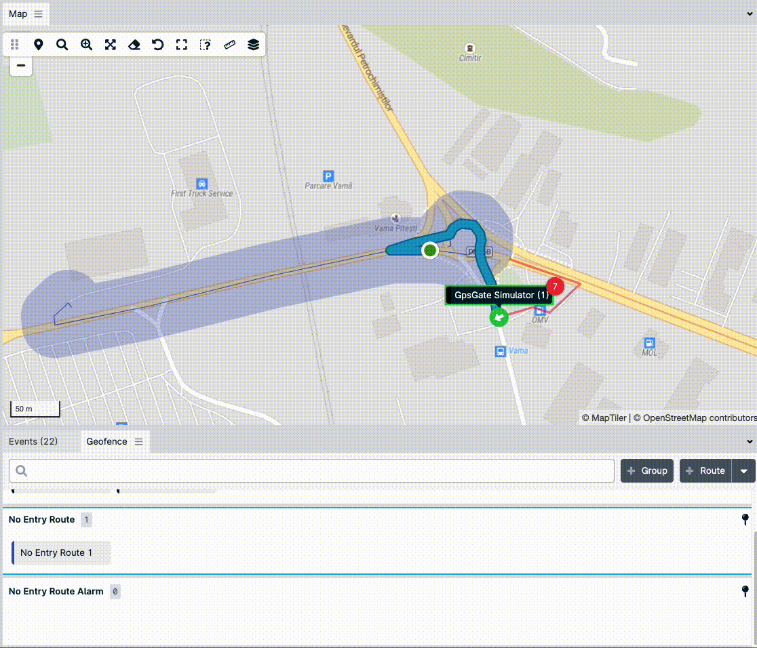Image resolution: width=757 pixels, height=648 pixels.
Task: Select the ruler measure tool
Action: (229, 45)
